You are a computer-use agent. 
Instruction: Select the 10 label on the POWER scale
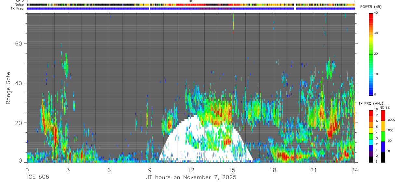tap(376, 74)
